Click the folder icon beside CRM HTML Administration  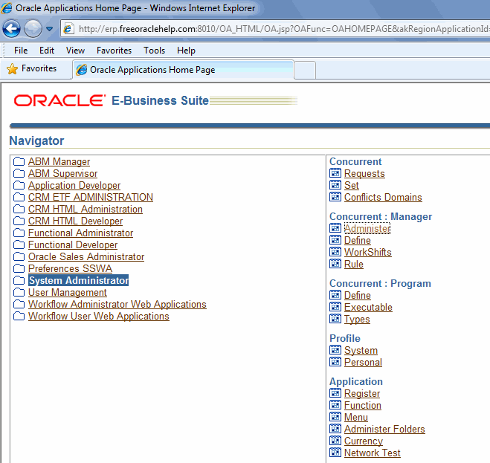19,209
